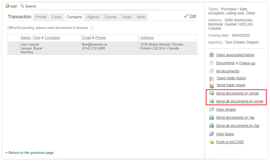
Task: Click the Edit link
Action: (x=193, y=16)
